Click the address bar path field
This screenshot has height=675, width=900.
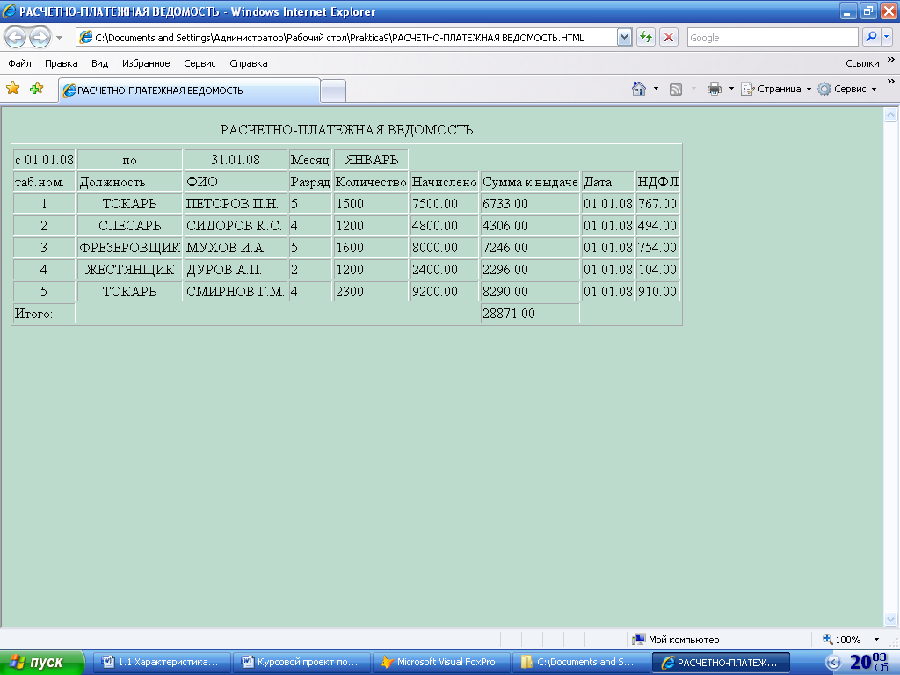click(346, 38)
